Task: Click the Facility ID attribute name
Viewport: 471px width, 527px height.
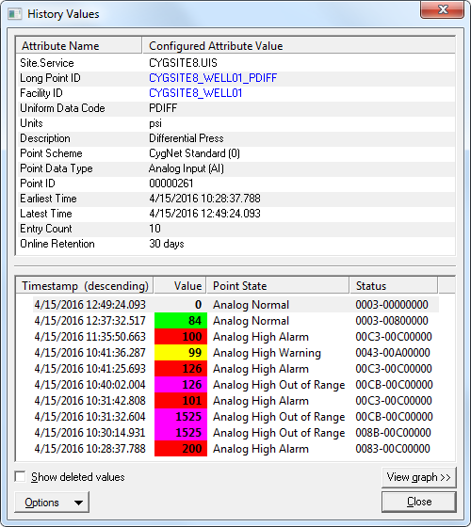Action: point(41,93)
